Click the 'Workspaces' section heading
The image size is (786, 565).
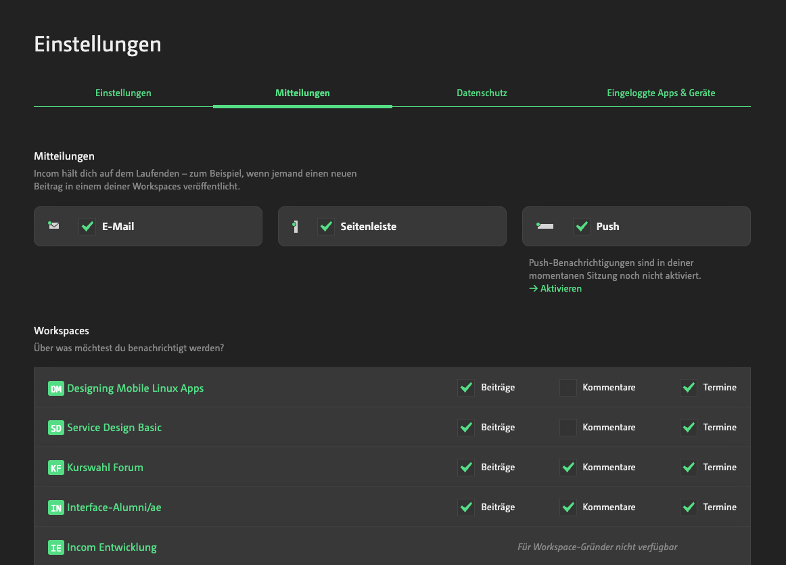pos(61,331)
